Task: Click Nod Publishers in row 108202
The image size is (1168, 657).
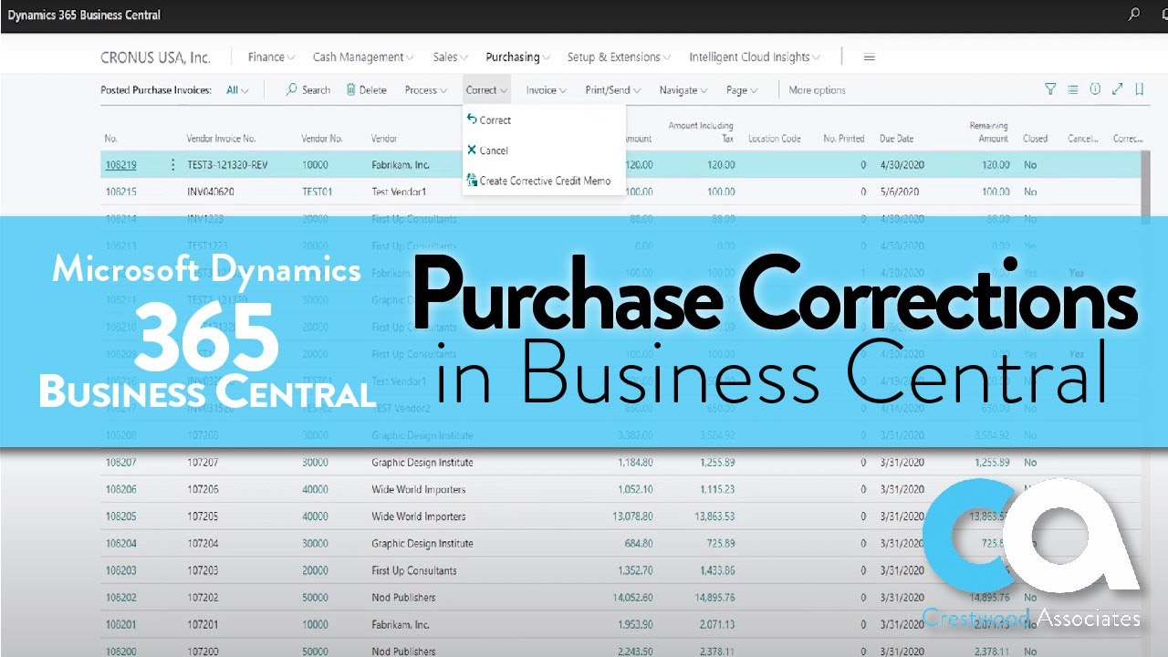Action: 403,598
